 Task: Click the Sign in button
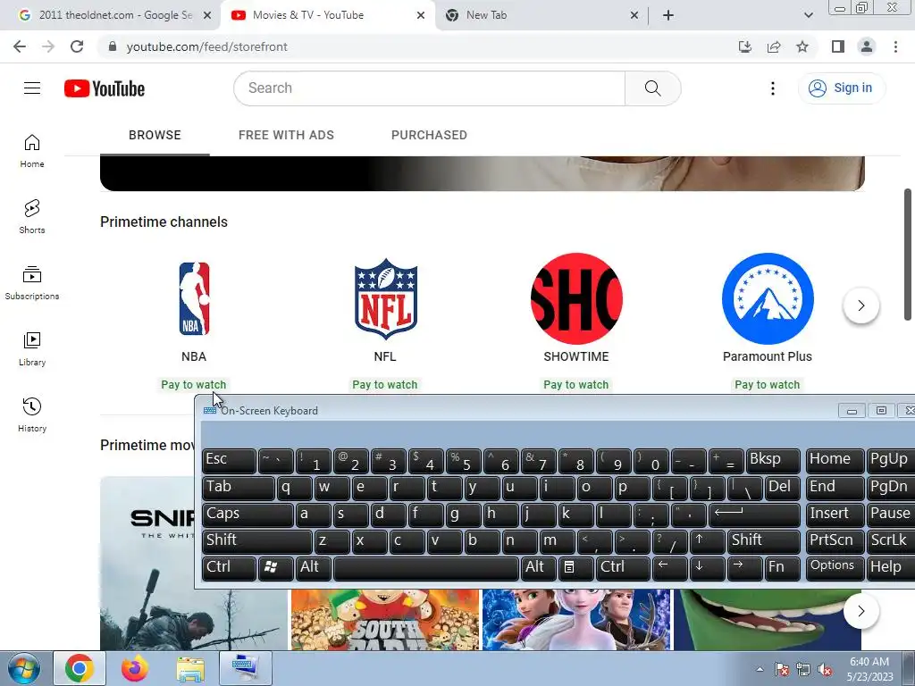pyautogui.click(x=841, y=88)
